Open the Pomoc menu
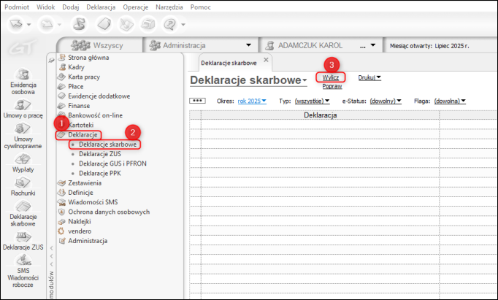 click(x=200, y=7)
